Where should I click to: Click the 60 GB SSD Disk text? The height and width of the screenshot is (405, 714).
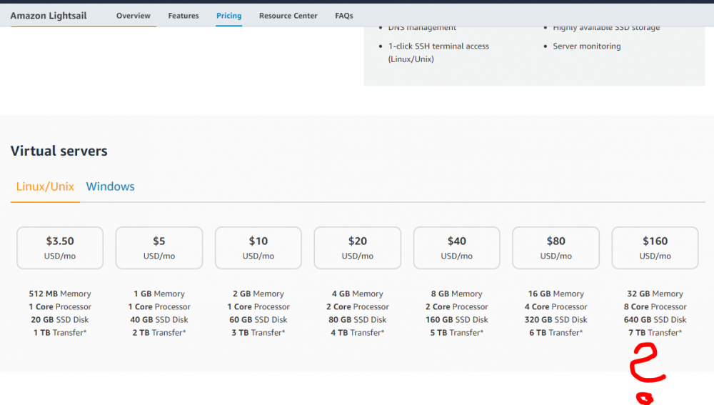point(258,320)
